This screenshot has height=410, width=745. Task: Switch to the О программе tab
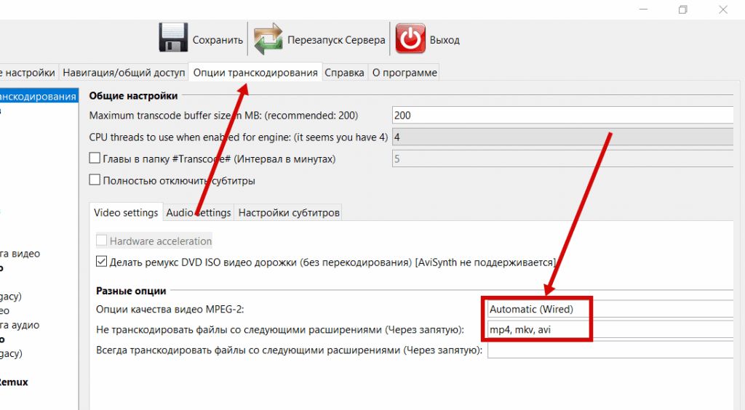click(405, 73)
